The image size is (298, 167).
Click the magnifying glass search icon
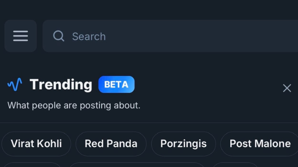[59, 36]
